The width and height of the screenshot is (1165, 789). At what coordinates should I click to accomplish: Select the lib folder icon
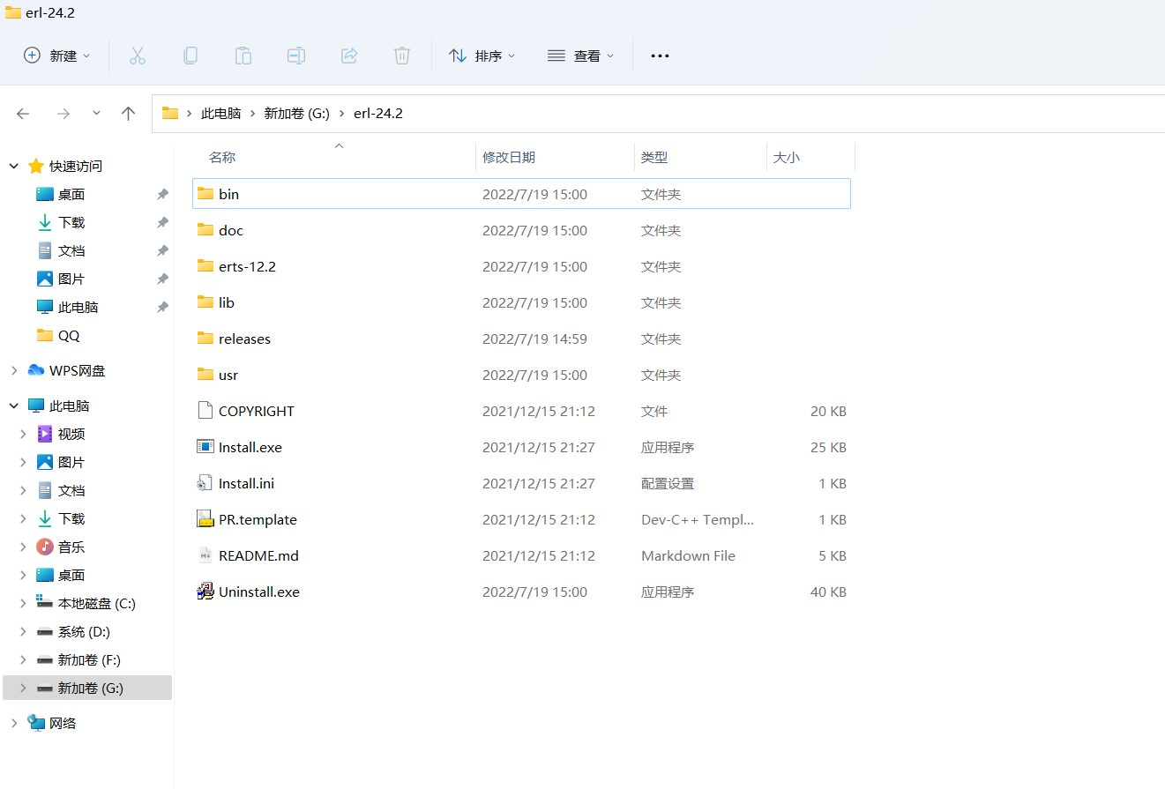[x=205, y=301]
